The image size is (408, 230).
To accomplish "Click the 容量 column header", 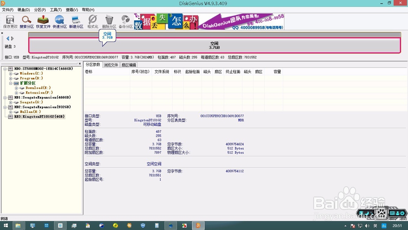I will pos(273,72).
